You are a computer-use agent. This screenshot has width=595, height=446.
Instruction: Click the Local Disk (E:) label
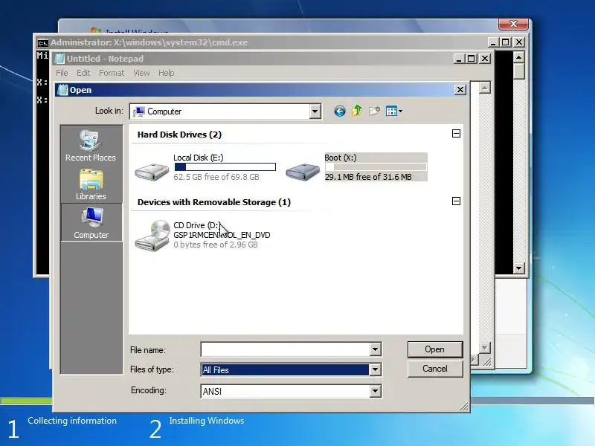[199, 158]
